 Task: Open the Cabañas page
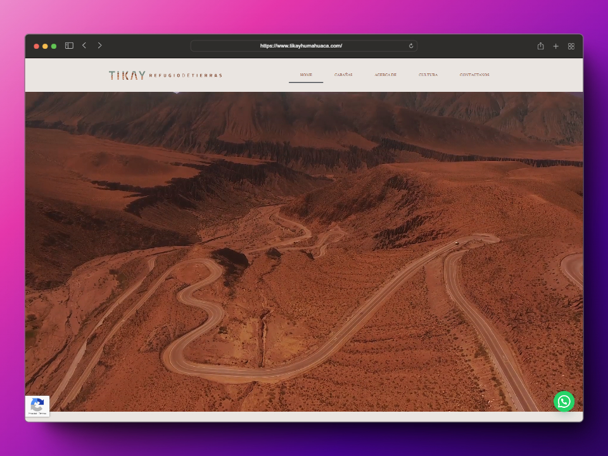(343, 75)
